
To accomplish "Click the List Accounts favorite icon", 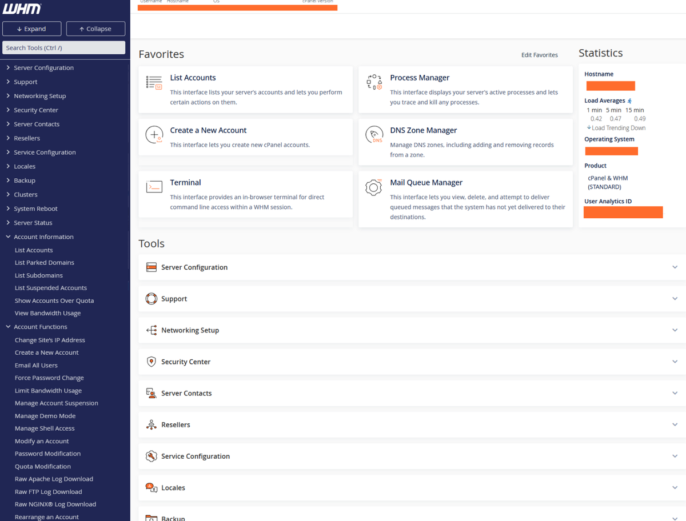I will point(154,83).
